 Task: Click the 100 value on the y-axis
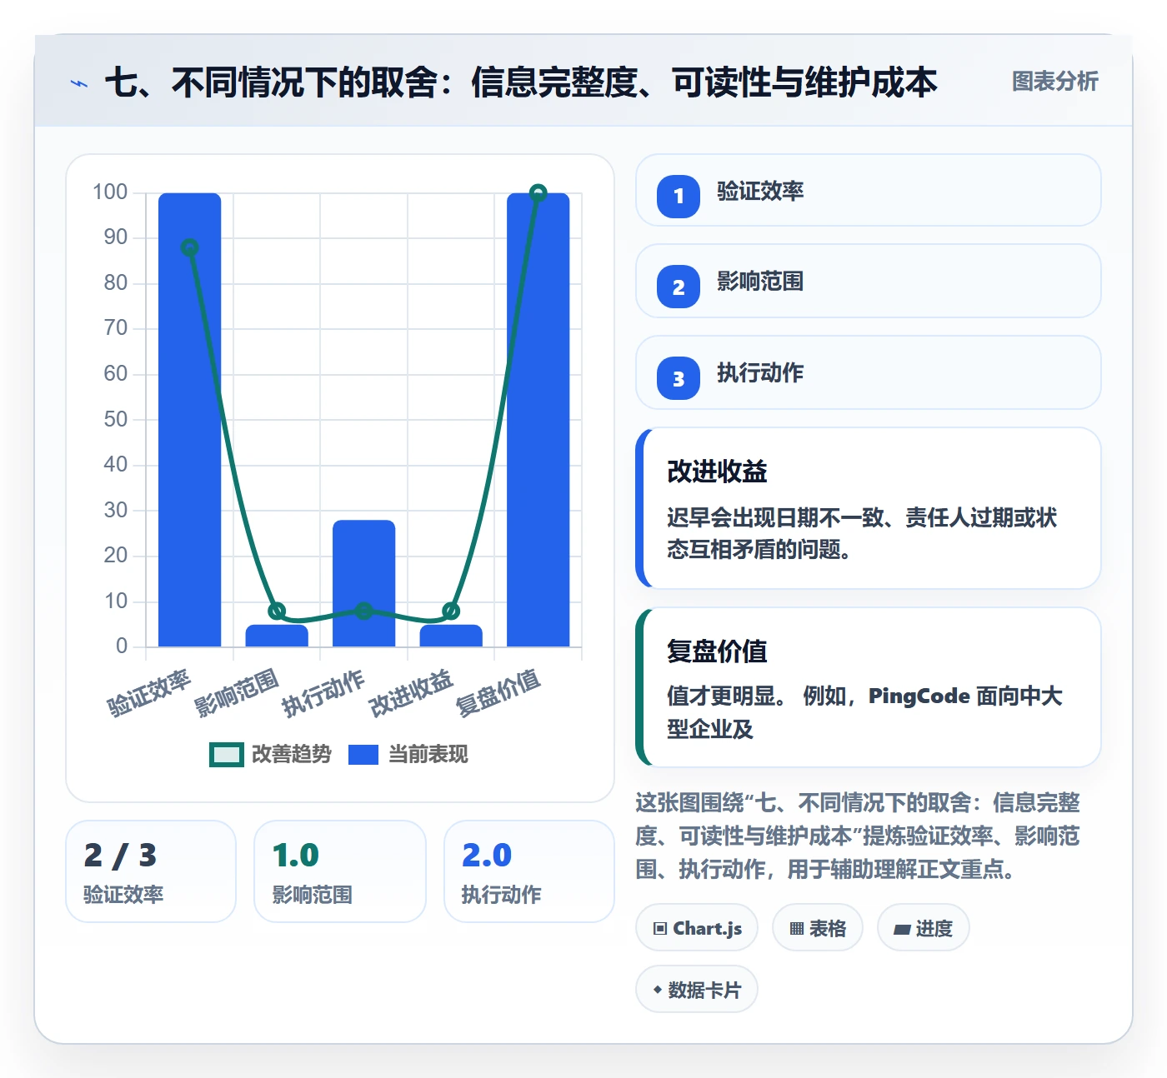(110, 192)
